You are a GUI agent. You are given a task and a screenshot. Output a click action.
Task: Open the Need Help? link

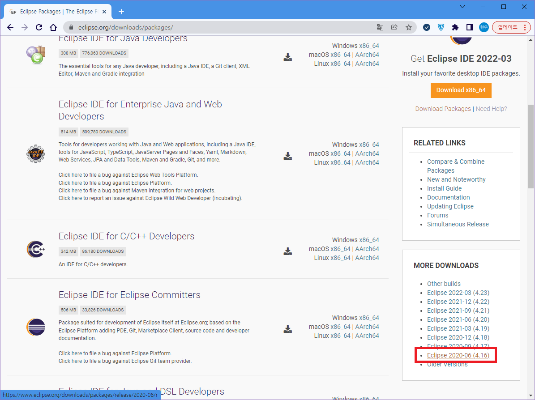(491, 109)
